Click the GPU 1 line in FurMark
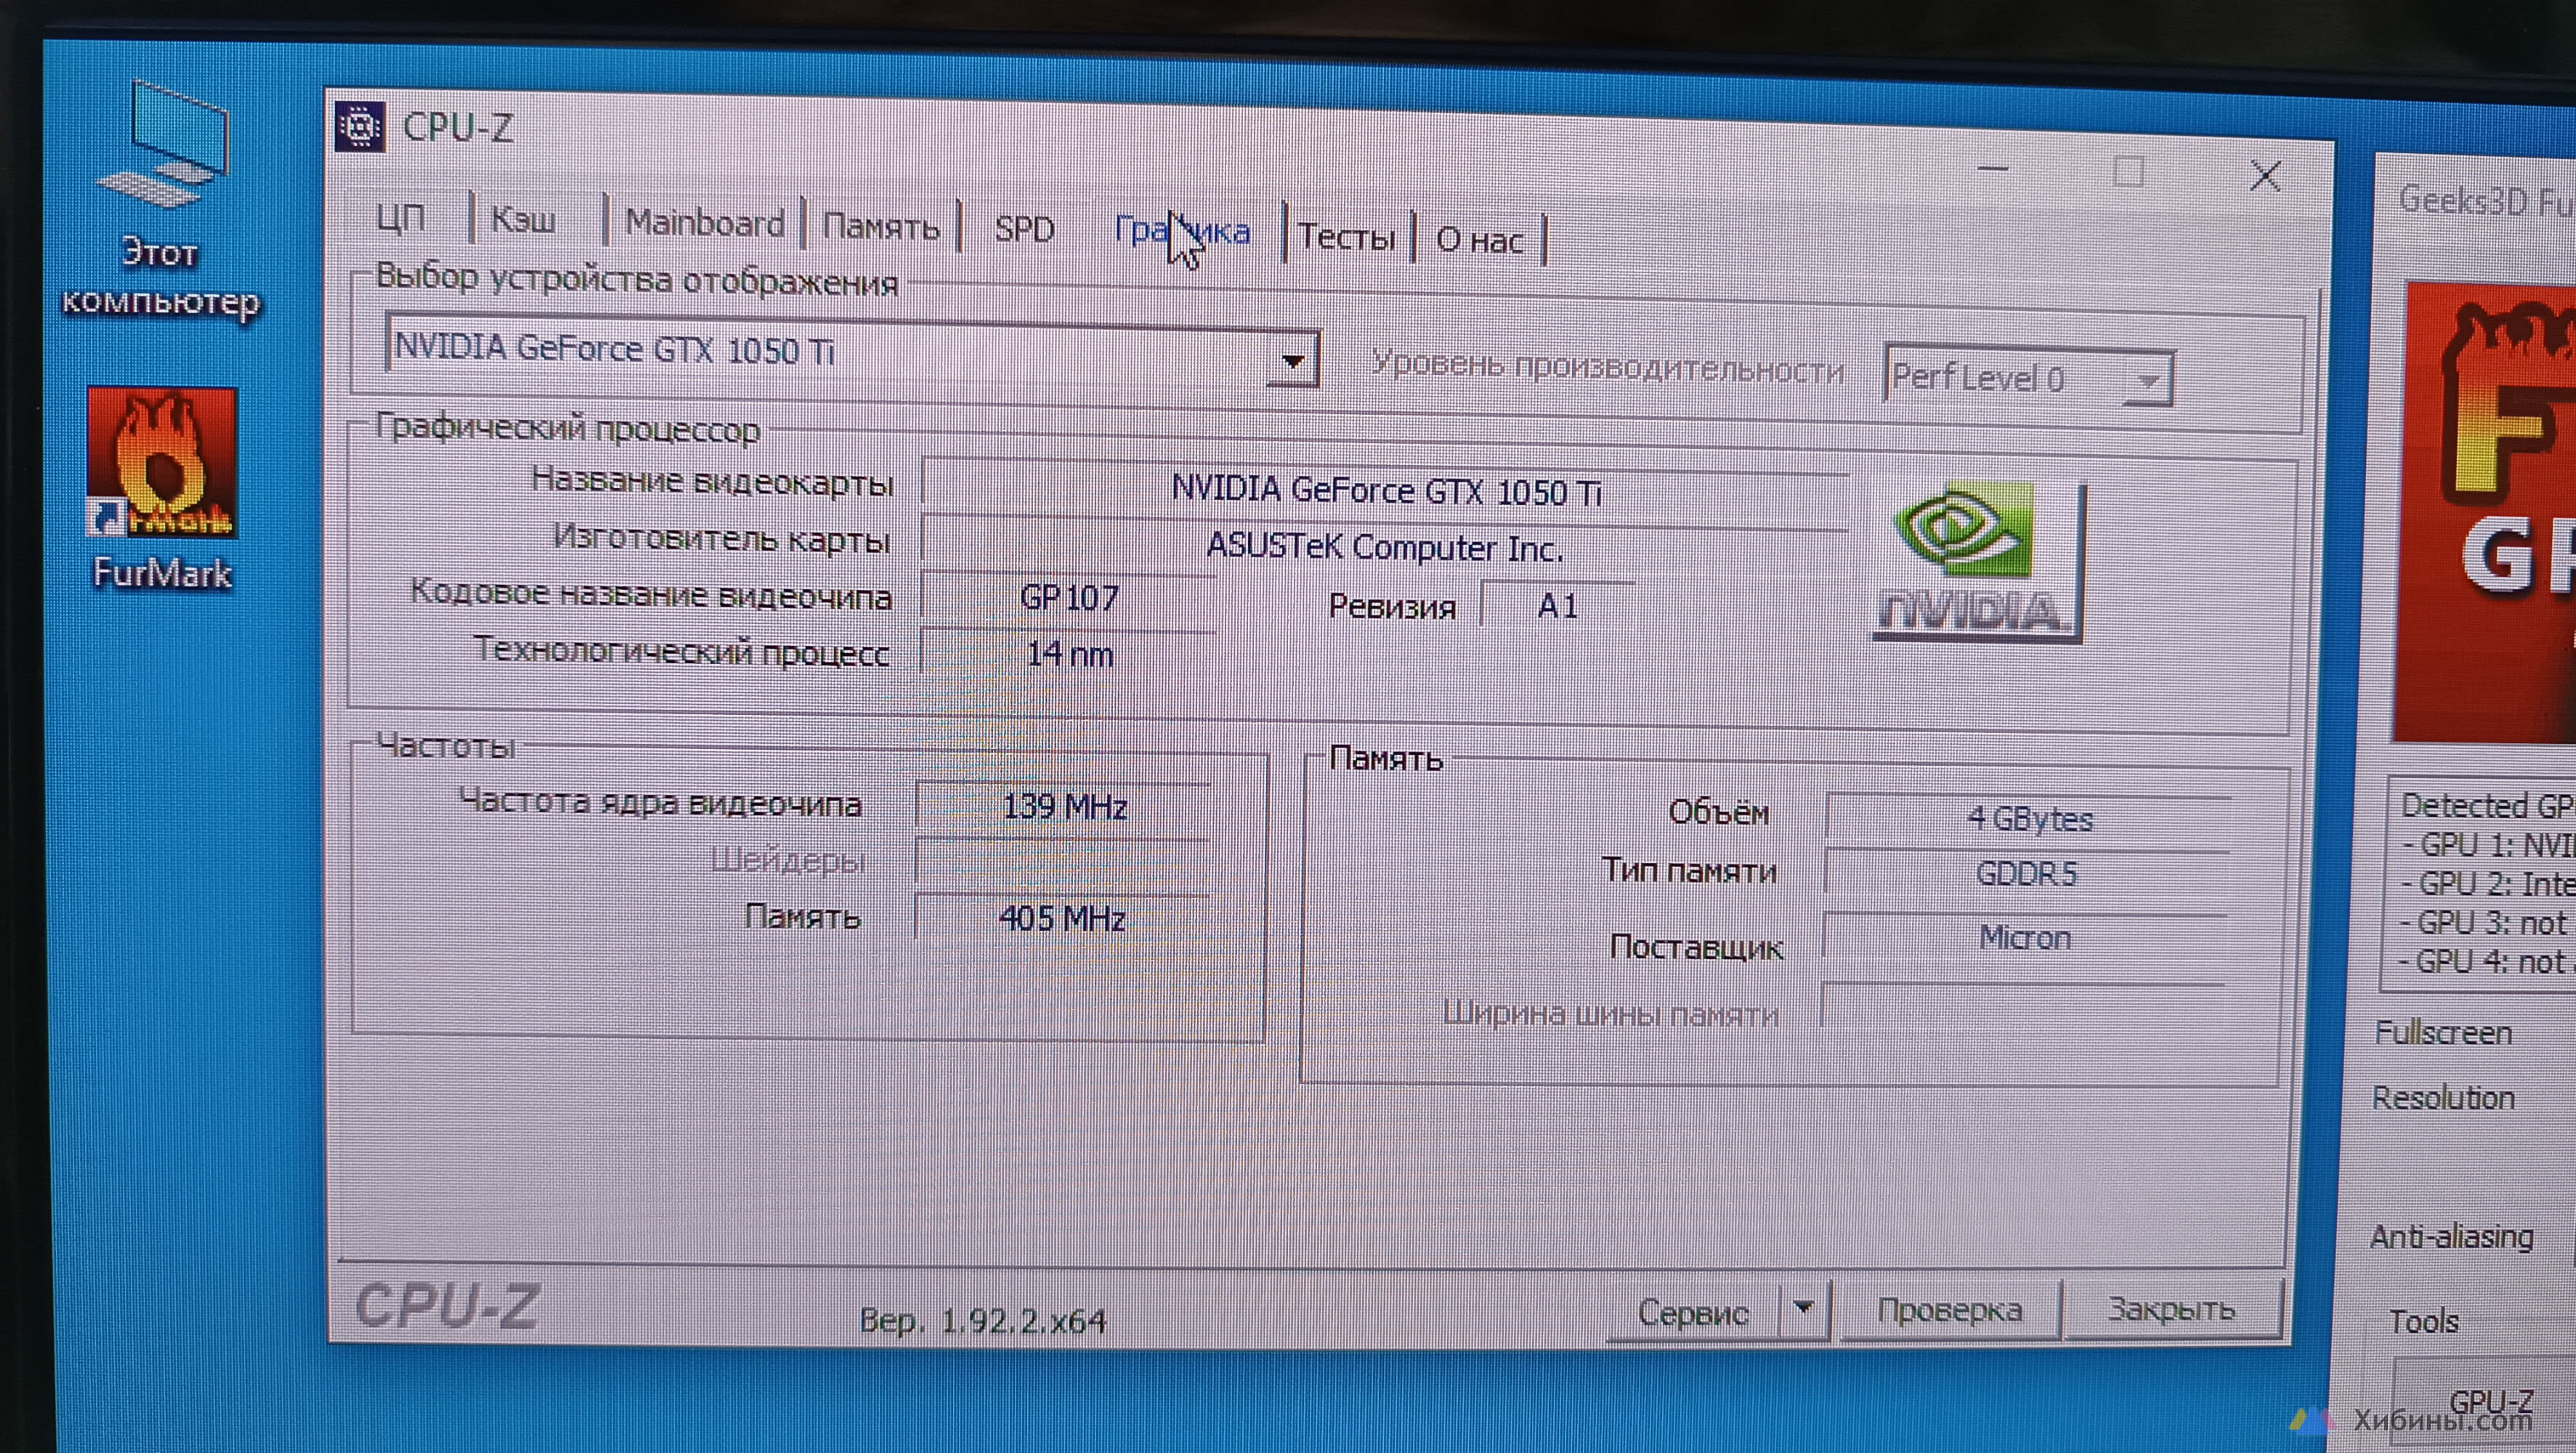 coord(2488,845)
